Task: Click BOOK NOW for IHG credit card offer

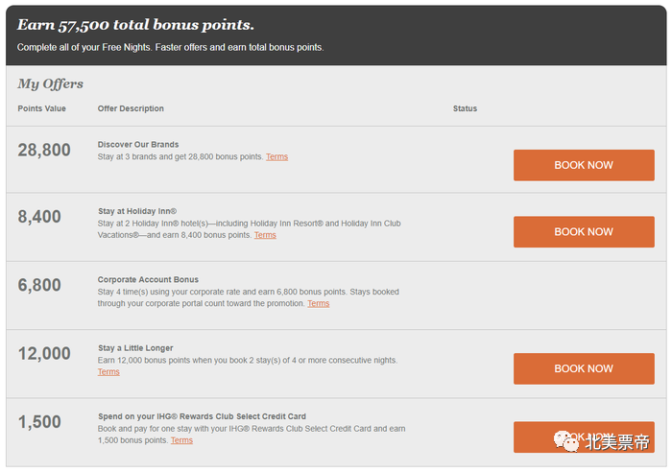Action: (x=584, y=437)
